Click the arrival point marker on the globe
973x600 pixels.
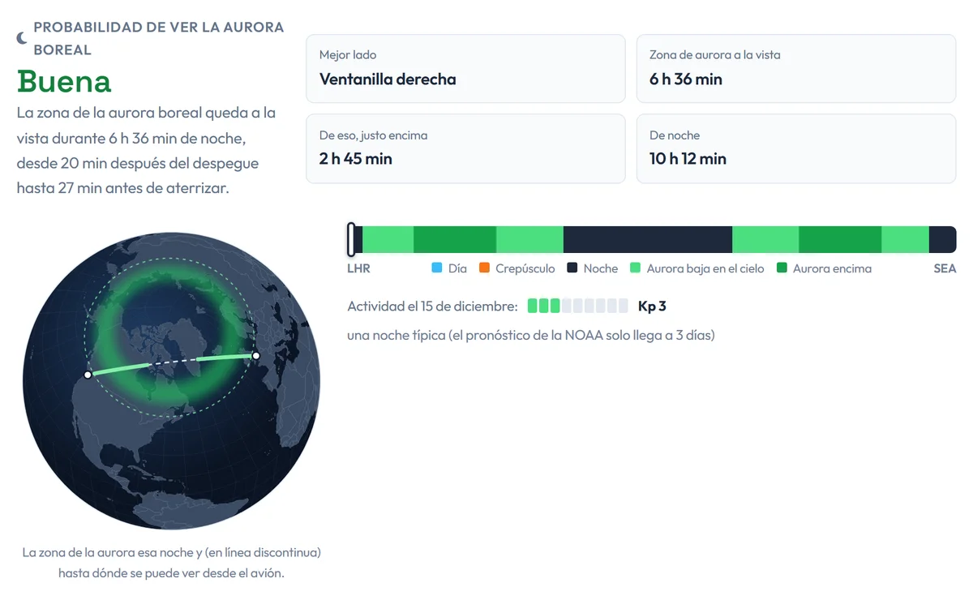coord(88,375)
